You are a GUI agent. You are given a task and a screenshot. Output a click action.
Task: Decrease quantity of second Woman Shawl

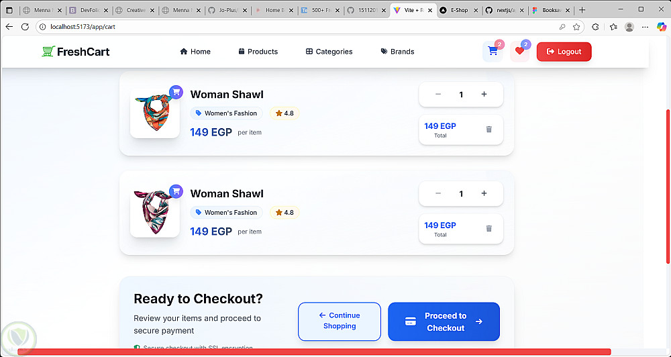pyautogui.click(x=438, y=194)
